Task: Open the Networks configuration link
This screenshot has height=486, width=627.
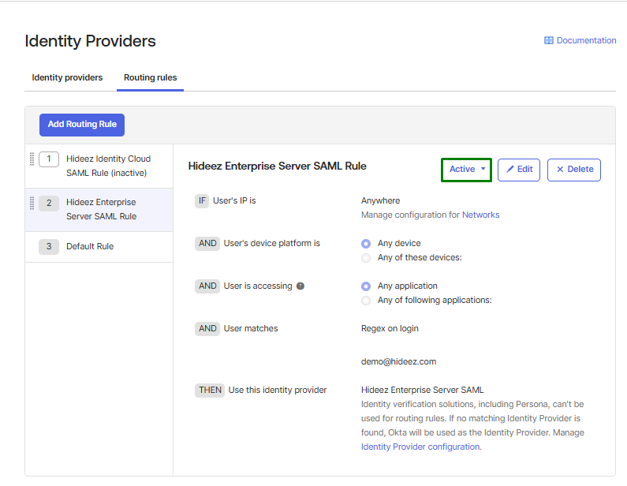Action: pyautogui.click(x=480, y=215)
